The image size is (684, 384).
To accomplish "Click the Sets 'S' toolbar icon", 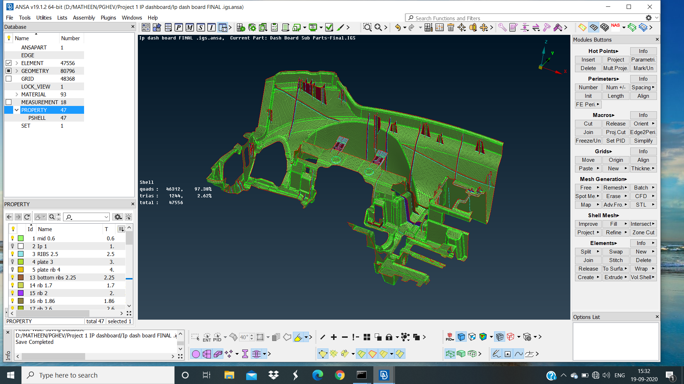I will (200, 27).
